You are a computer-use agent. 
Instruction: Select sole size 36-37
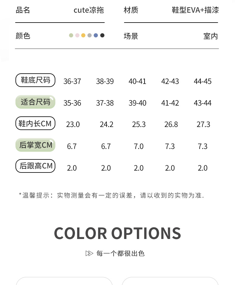(x=72, y=81)
